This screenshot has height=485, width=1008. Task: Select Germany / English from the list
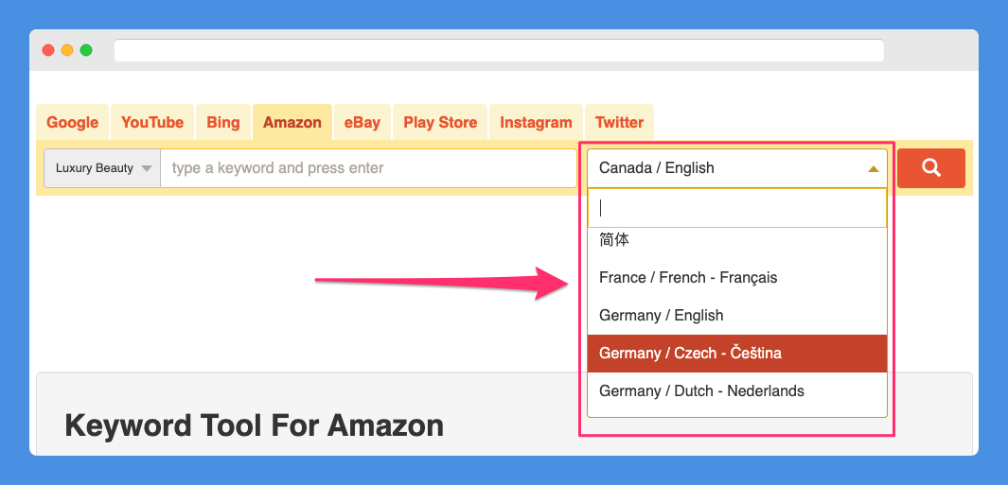[x=737, y=316]
